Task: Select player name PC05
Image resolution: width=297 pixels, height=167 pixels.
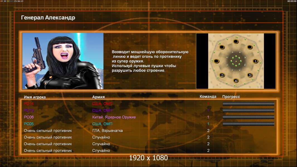Action: pos(29,124)
